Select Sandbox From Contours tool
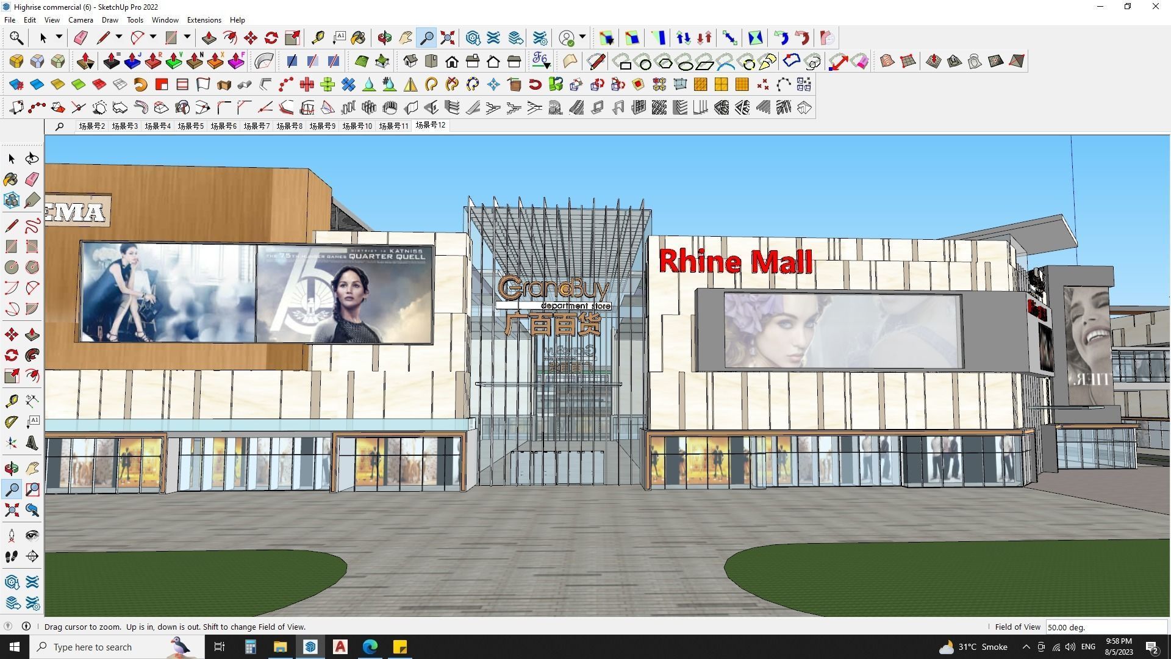The height and width of the screenshot is (659, 1171). (x=887, y=61)
